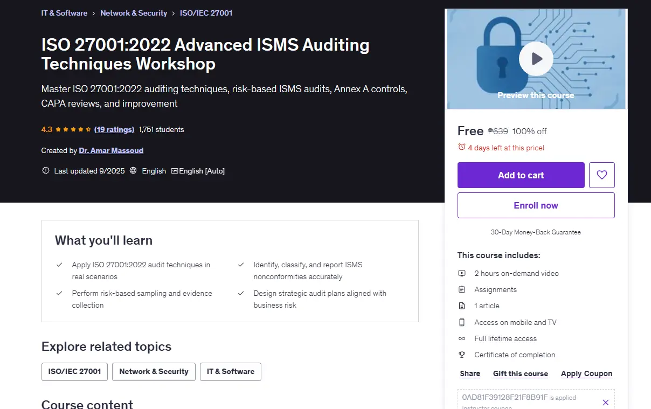Viewport: 651px width, 409px height.
Task: Click the Free price label
Action: [x=470, y=131]
